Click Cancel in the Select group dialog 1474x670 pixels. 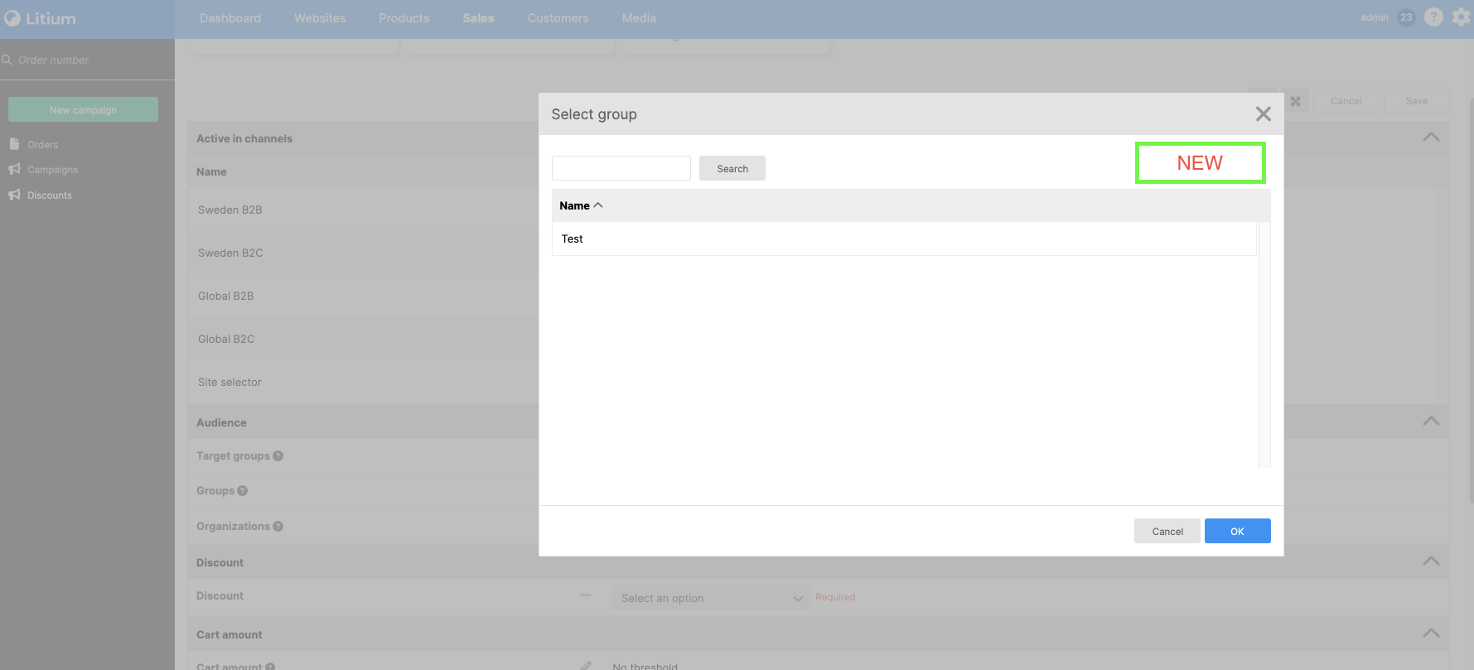coord(1167,531)
